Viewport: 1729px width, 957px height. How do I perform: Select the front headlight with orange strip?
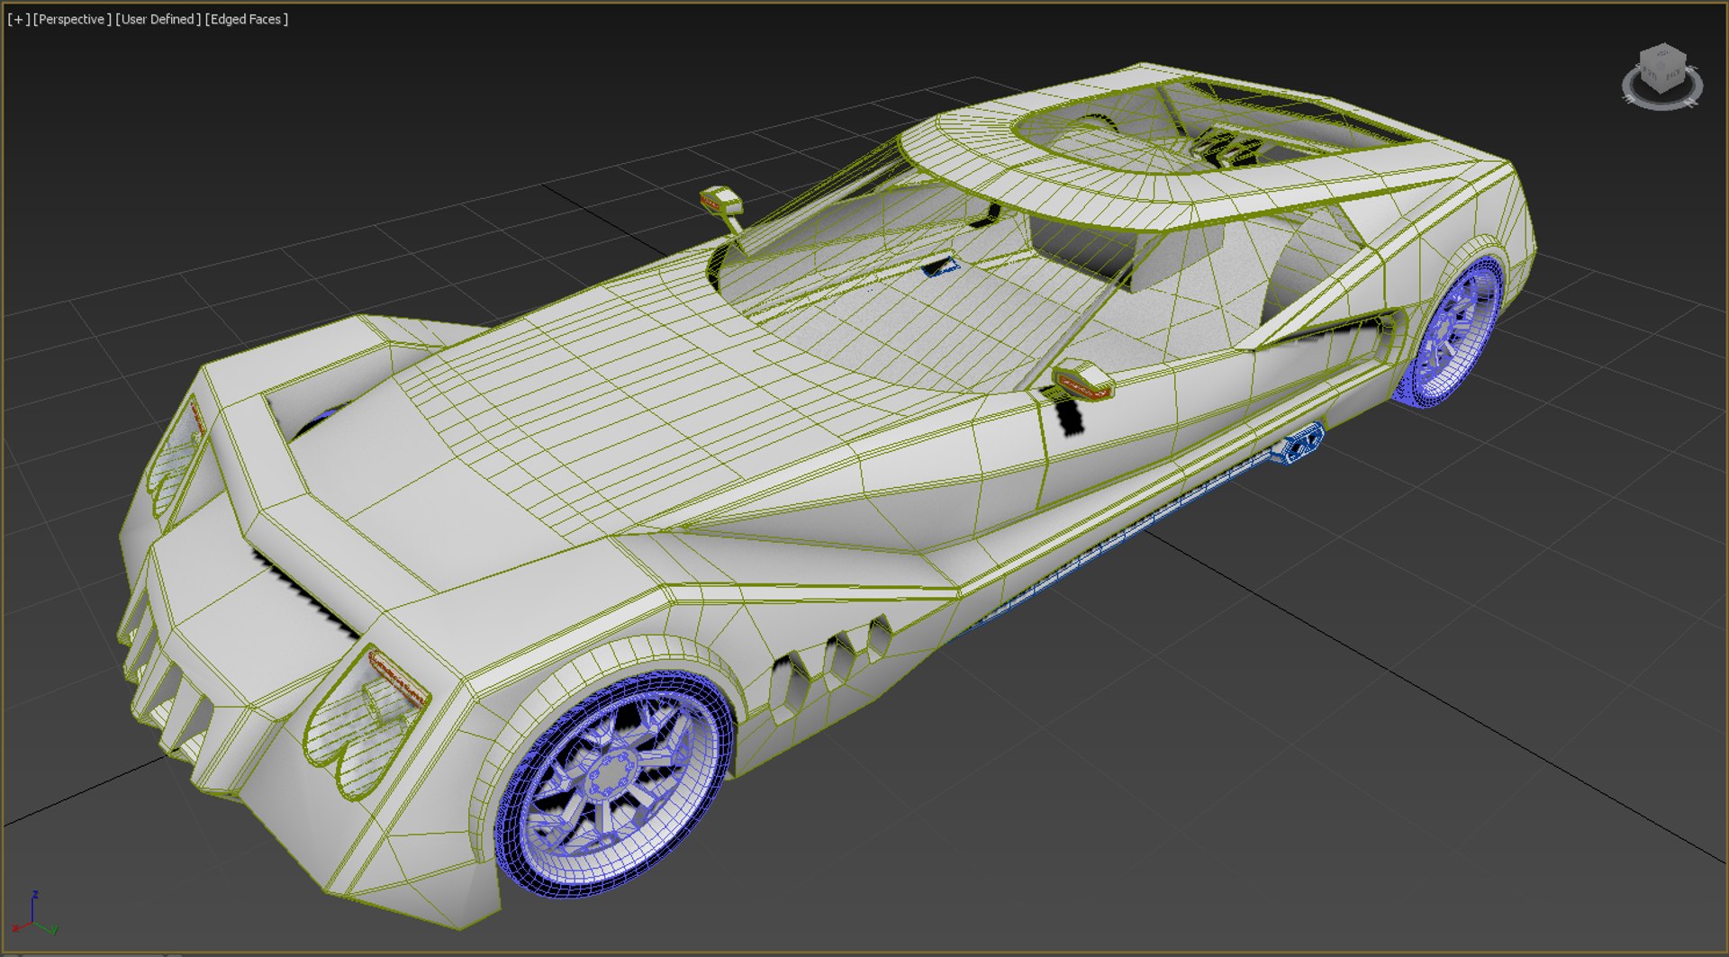(367, 723)
